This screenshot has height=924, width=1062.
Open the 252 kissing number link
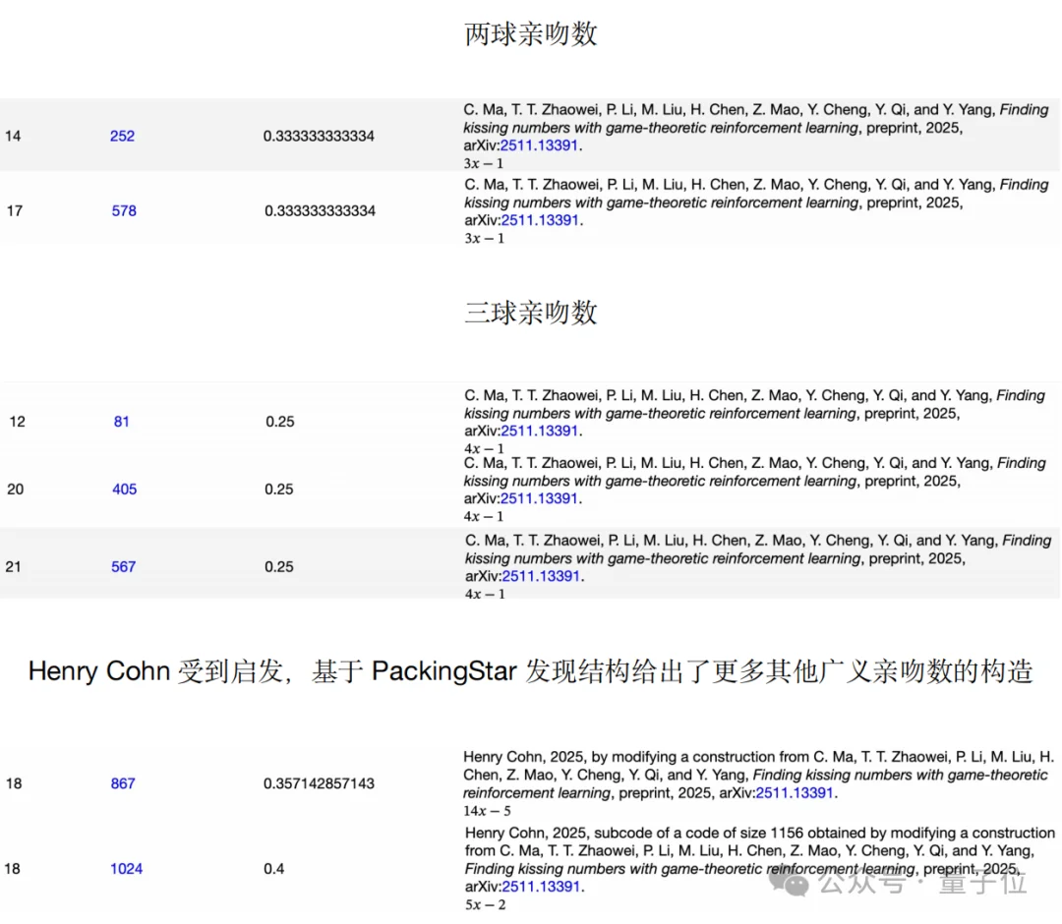coord(122,136)
